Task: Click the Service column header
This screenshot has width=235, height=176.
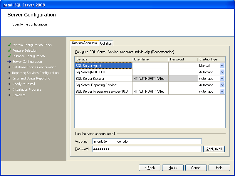Action: click(103, 59)
